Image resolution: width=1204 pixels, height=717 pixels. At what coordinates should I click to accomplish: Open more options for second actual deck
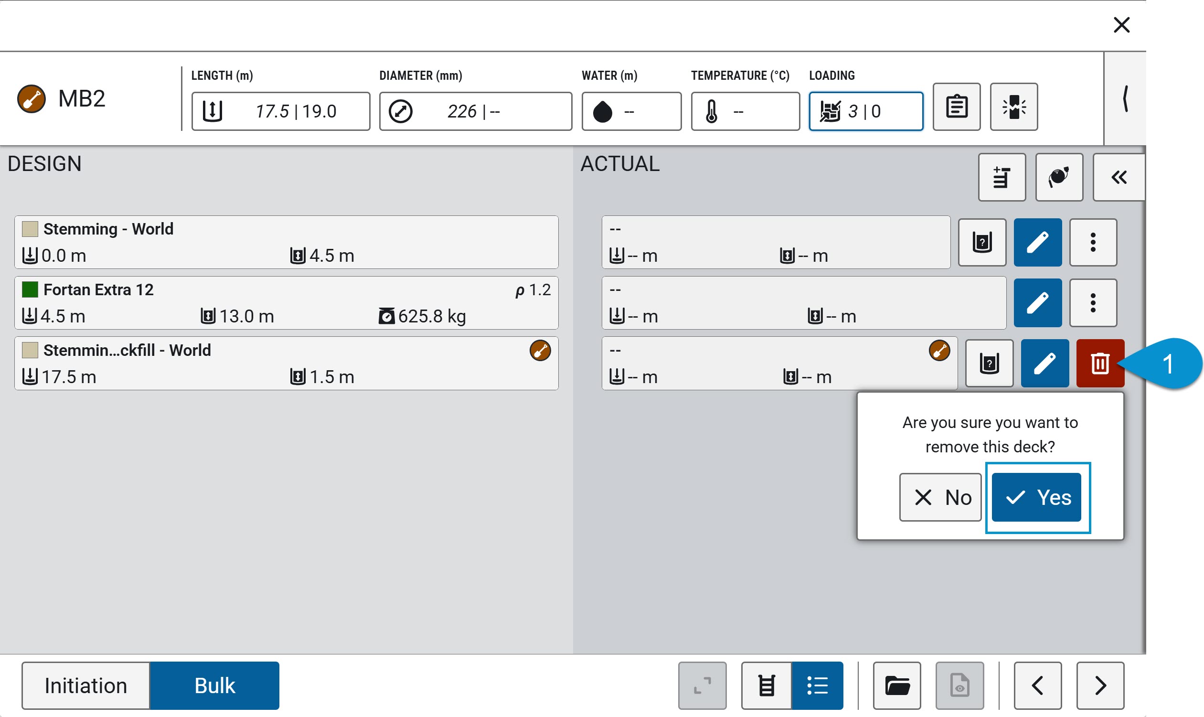coord(1093,303)
